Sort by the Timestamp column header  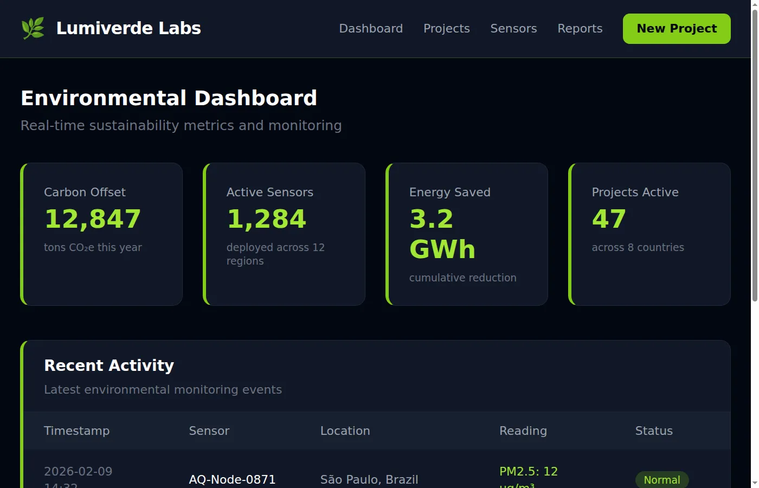point(76,431)
